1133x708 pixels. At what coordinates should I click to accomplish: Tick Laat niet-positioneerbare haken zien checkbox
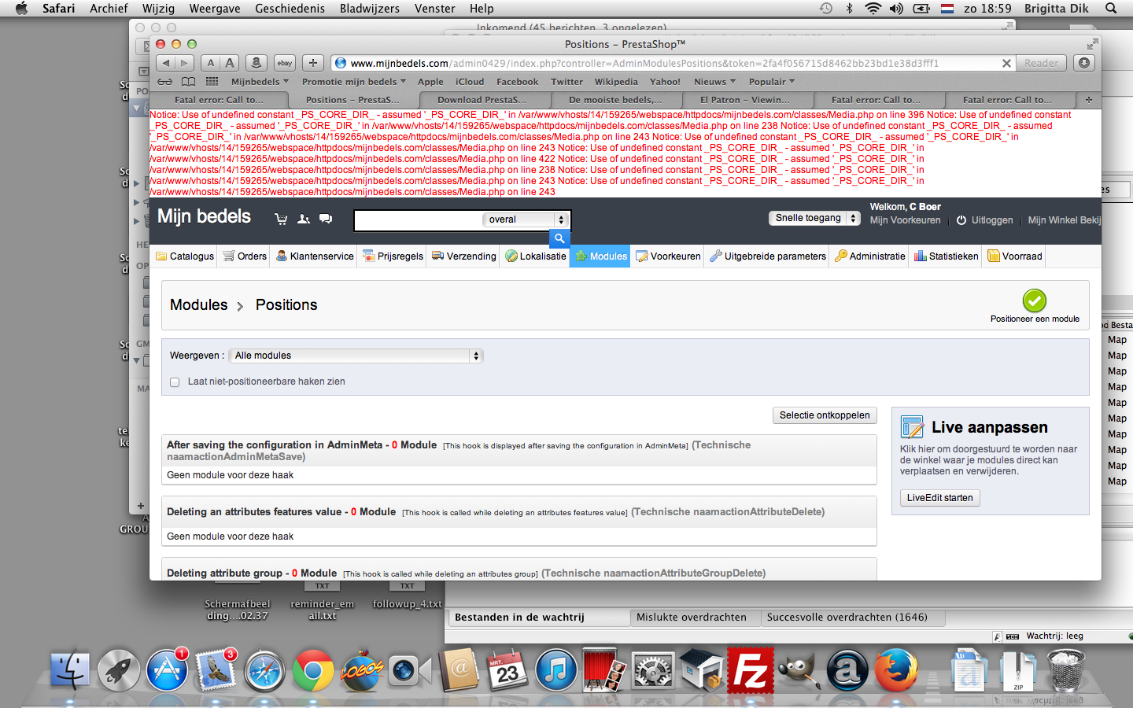175,382
